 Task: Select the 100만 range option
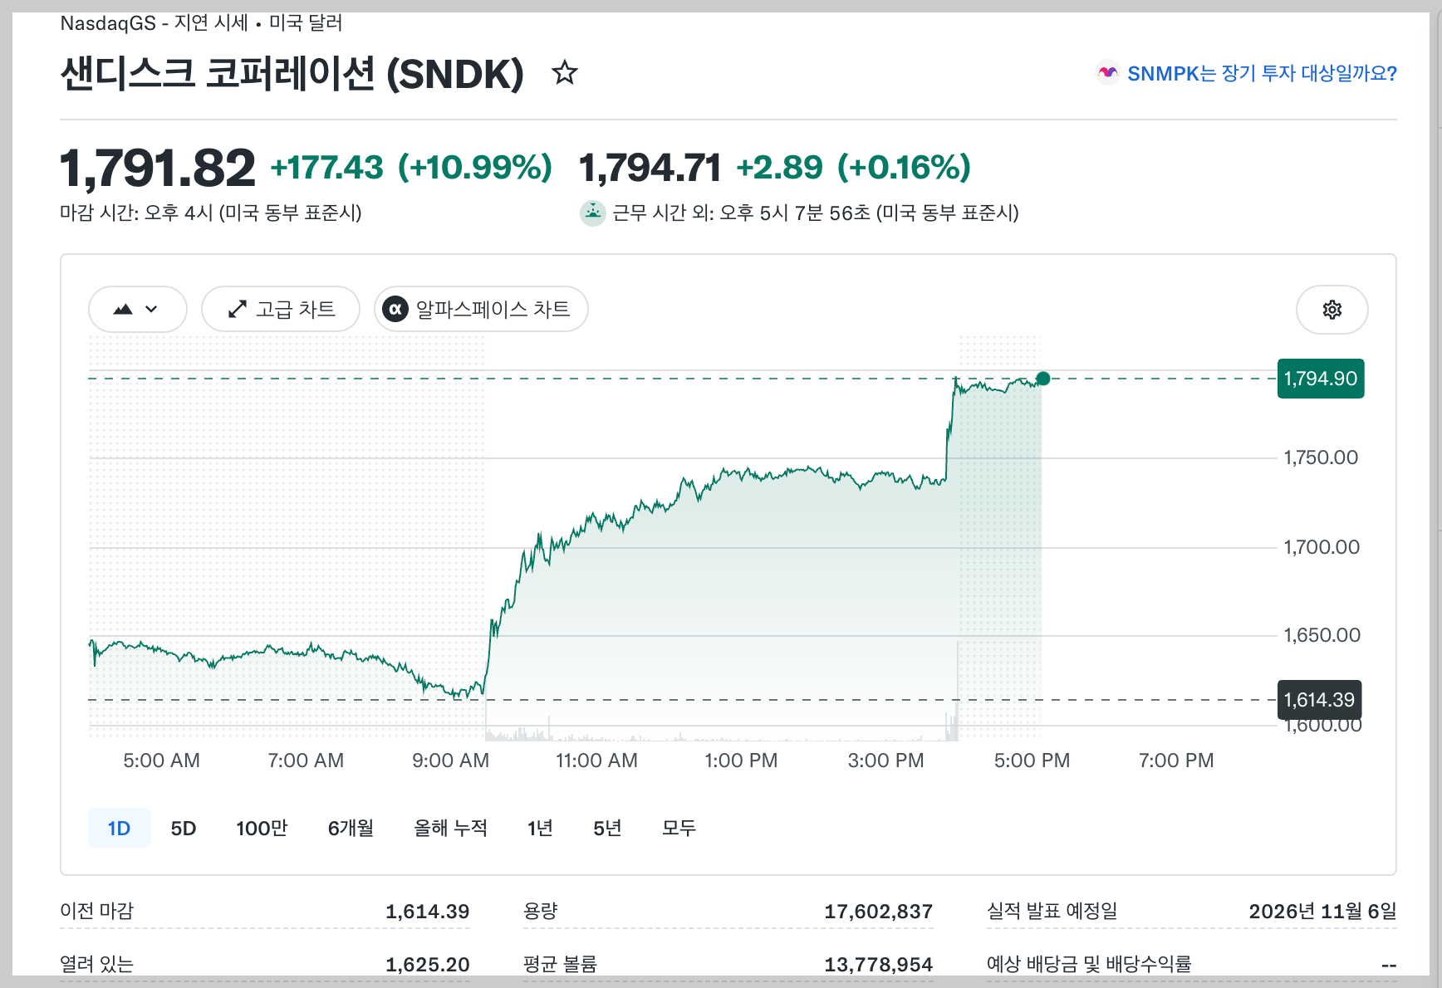point(262,828)
